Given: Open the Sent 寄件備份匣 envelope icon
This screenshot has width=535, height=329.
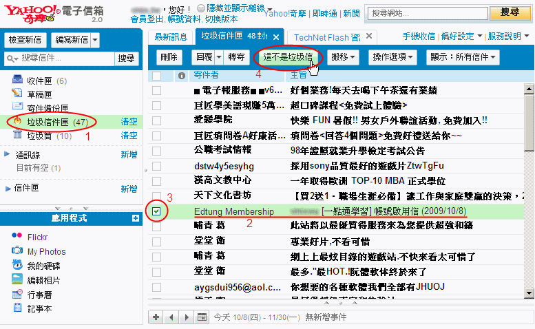Looking at the screenshot, I should click(x=17, y=106).
